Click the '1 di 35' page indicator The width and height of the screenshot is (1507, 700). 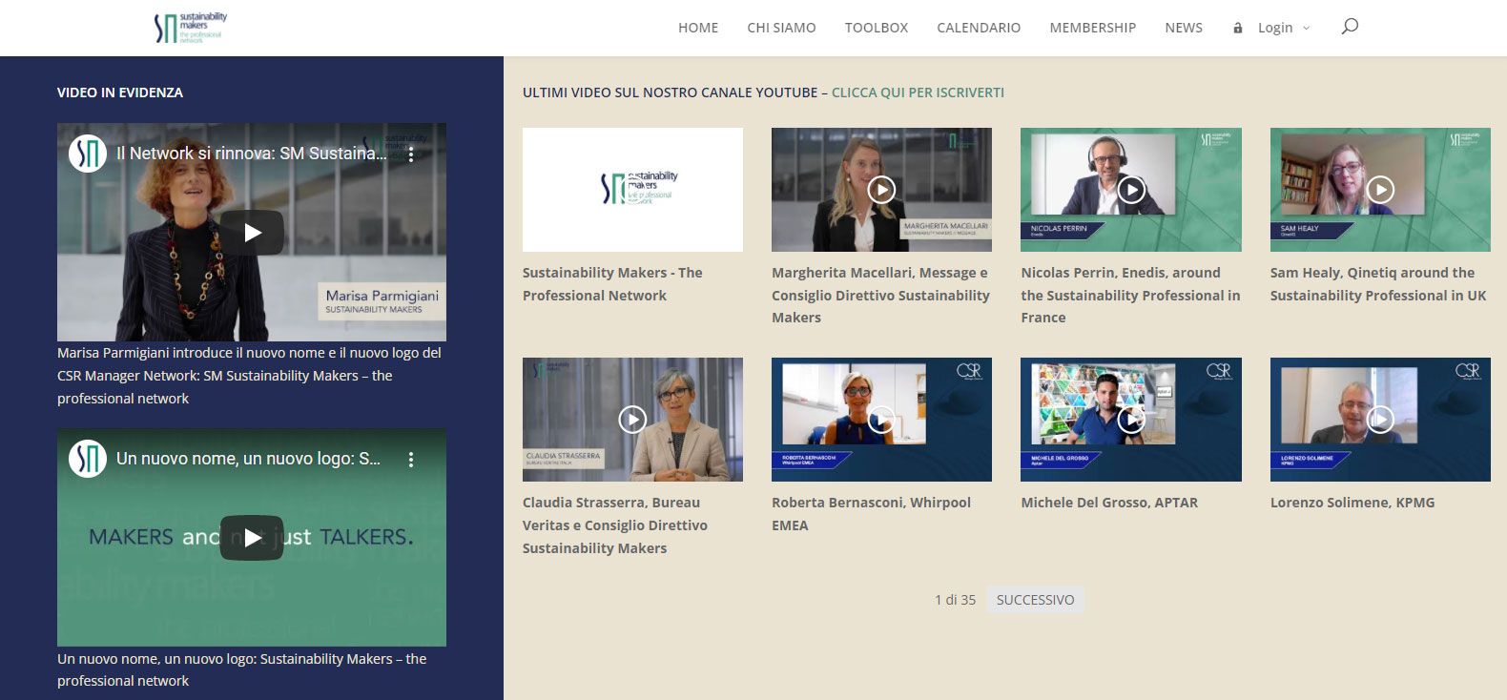955,600
